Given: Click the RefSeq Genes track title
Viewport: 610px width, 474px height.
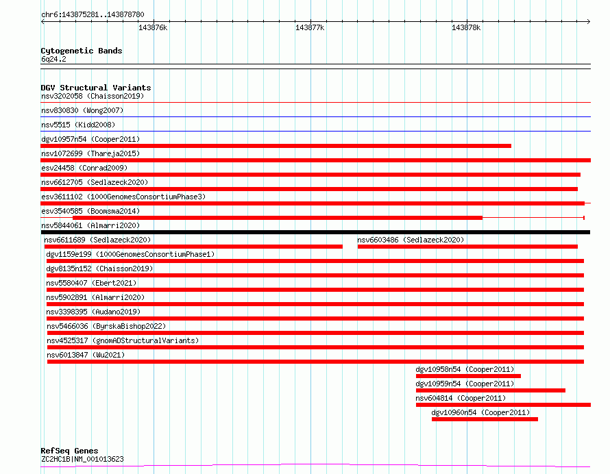Looking at the screenshot, I should (70, 451).
